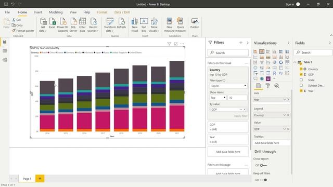Switch to Data view in left sidebar
This screenshot has height=187, width=333.
(5, 51)
